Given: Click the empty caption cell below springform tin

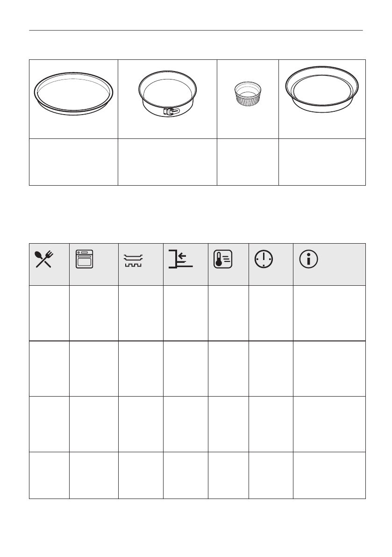Looking at the screenshot, I should [167, 162].
